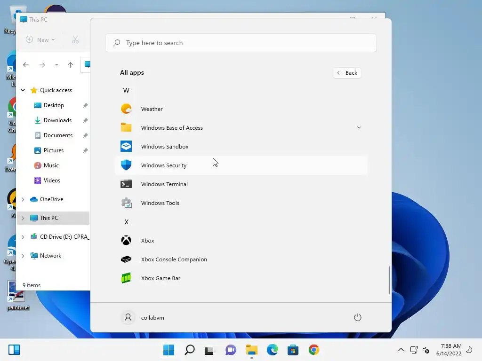Open the Chat icon on taskbar
The image size is (482, 361).
(231, 350)
